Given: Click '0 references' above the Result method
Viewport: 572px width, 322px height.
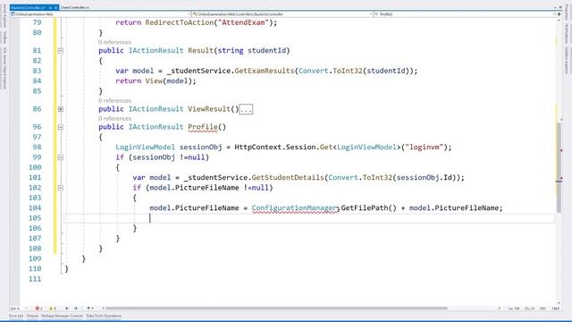Looking at the screenshot, I should point(114,42).
